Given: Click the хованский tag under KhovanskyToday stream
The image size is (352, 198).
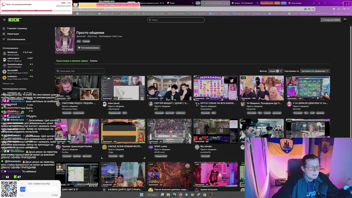Looking at the screenshot, I should tap(78, 113).
